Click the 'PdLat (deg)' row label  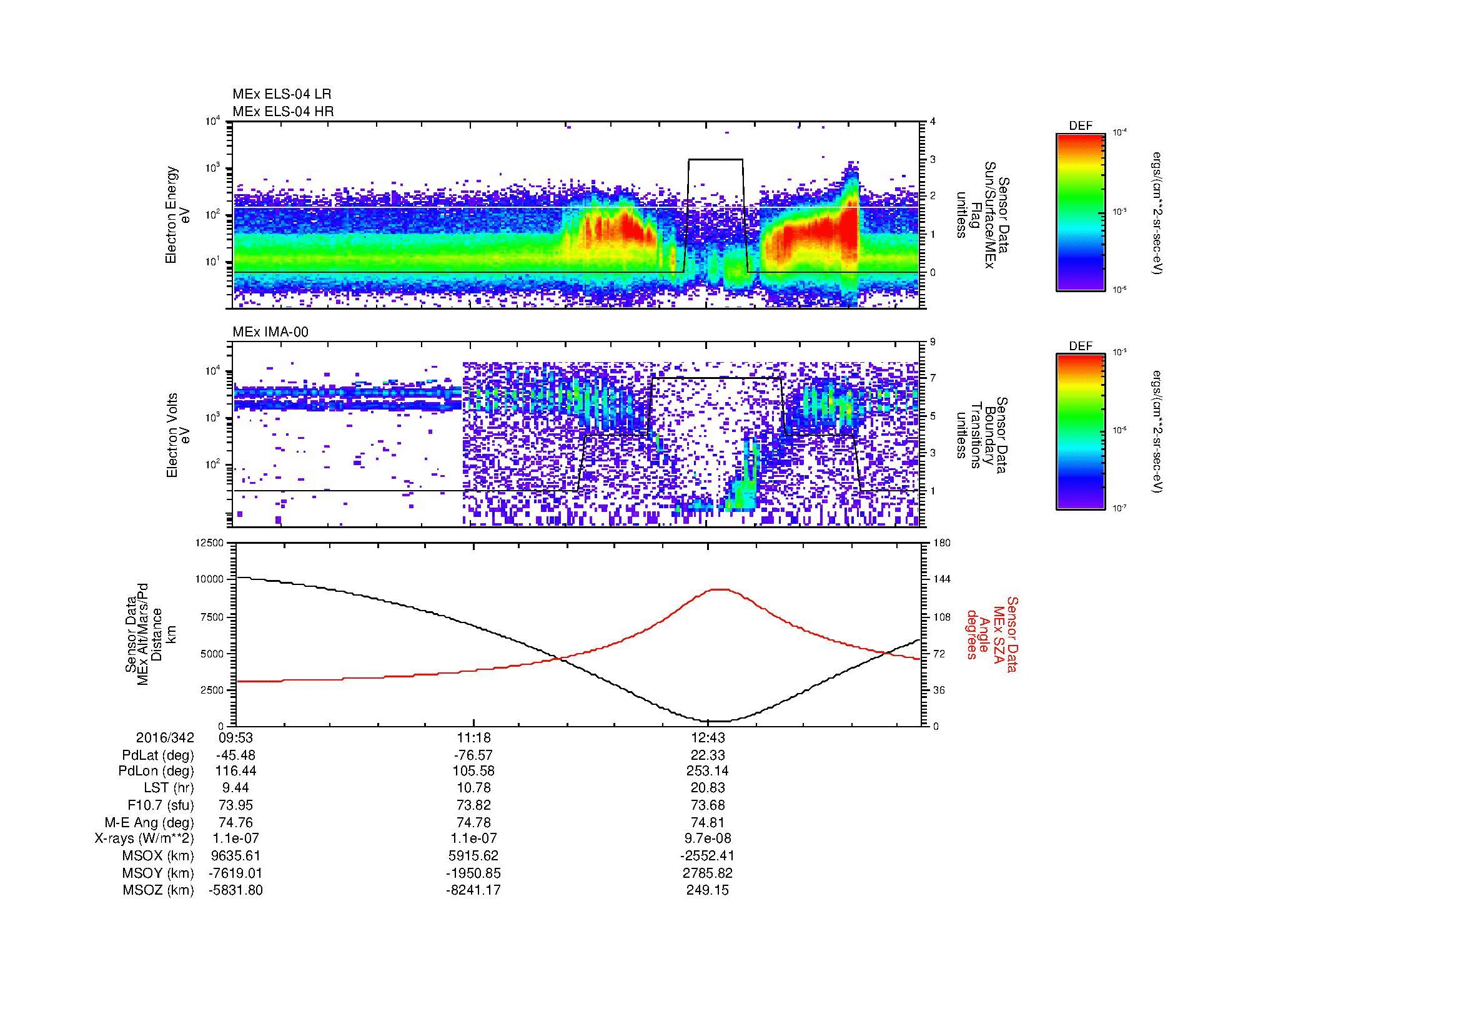point(158,755)
